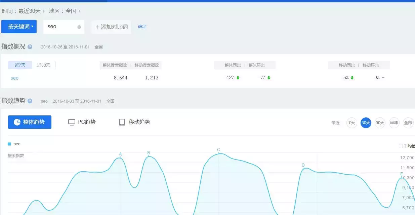The width and height of the screenshot is (415, 215).
Task: Click the 8,644 overall search index value
Action: click(120, 78)
